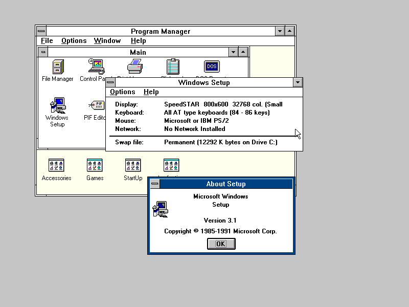Open the Windows Setup control menu box
409x307 pixels.
[110, 82]
